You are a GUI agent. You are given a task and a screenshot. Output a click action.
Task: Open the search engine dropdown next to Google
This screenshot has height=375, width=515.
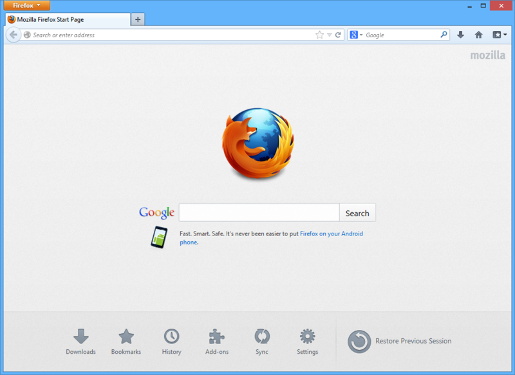[x=362, y=34]
